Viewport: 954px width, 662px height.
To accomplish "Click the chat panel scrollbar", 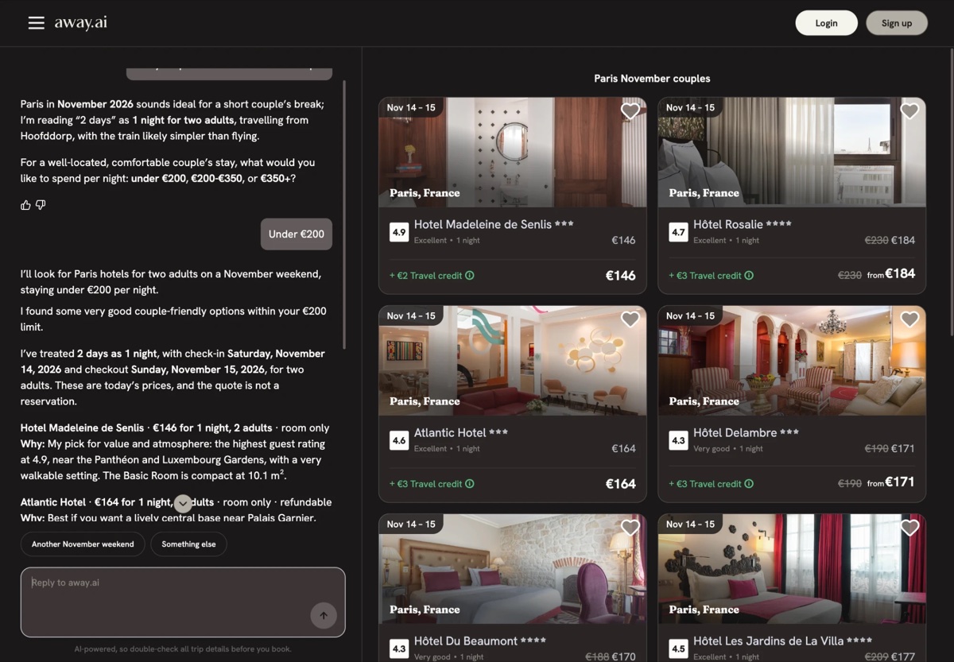I will click(x=344, y=215).
